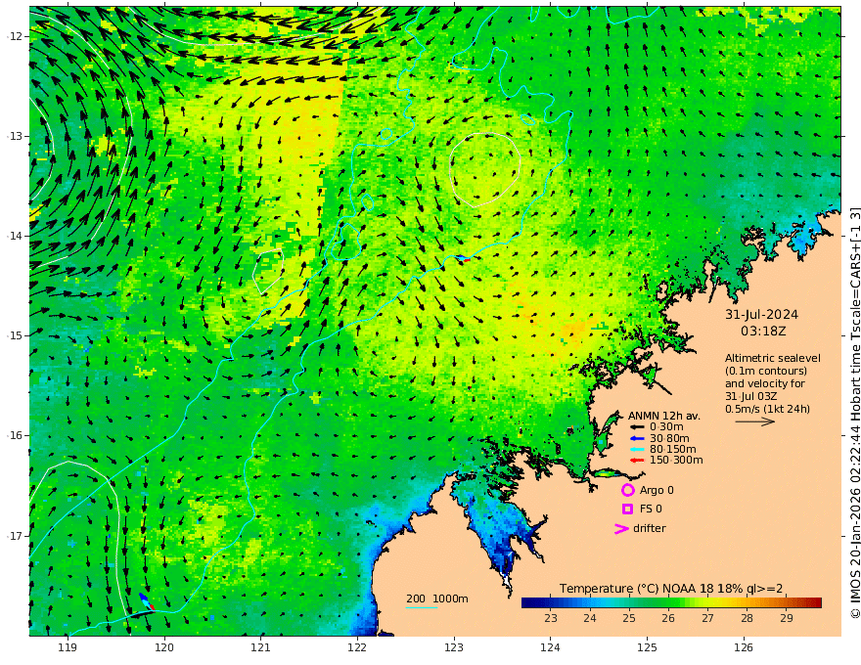Click the magenta Argo circle symbol
The height and width of the screenshot is (665, 861).
(x=627, y=490)
